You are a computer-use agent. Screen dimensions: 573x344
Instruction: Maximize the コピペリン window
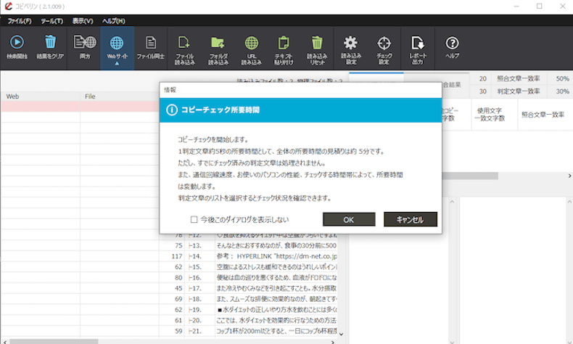click(539, 7)
